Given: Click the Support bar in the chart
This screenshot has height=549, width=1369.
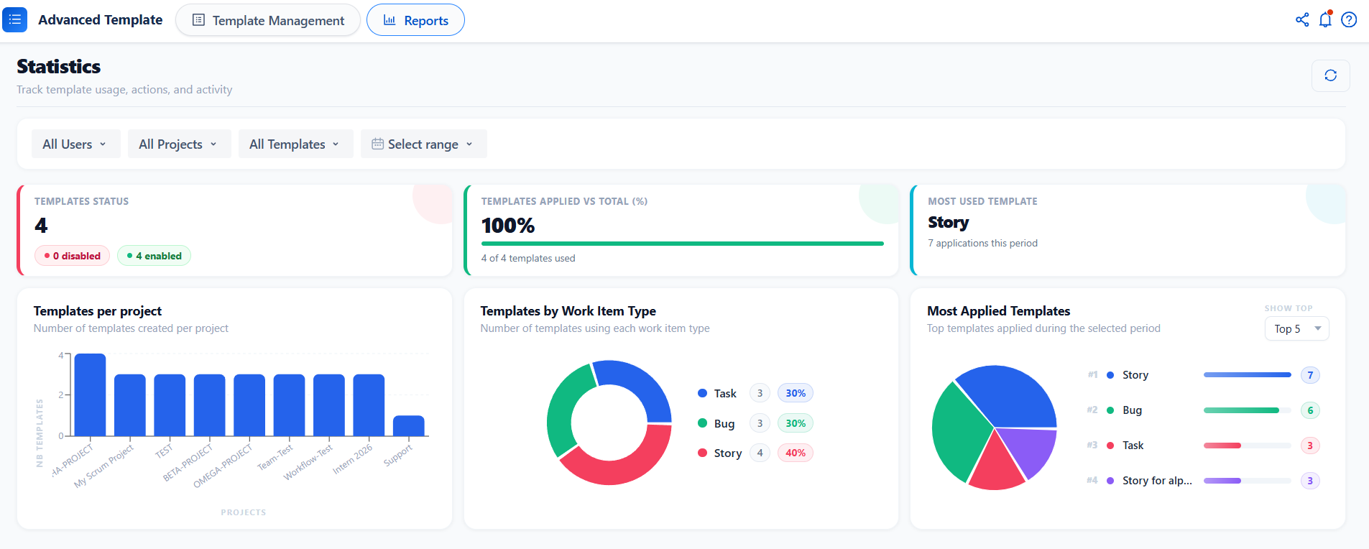Looking at the screenshot, I should pyautogui.click(x=409, y=425).
